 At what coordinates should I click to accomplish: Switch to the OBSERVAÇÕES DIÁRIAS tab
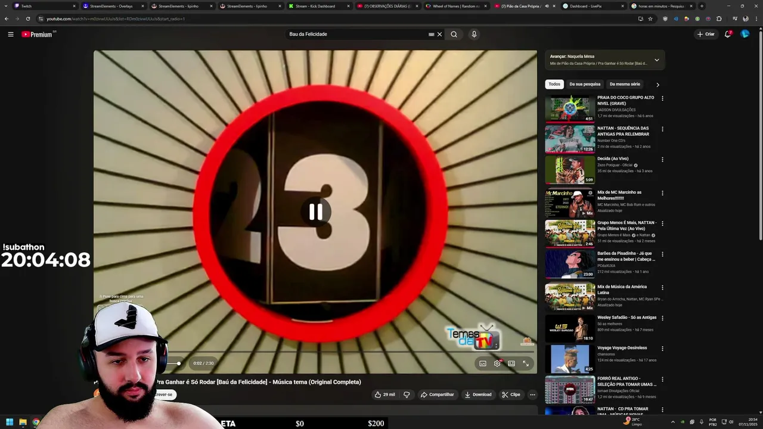click(387, 6)
